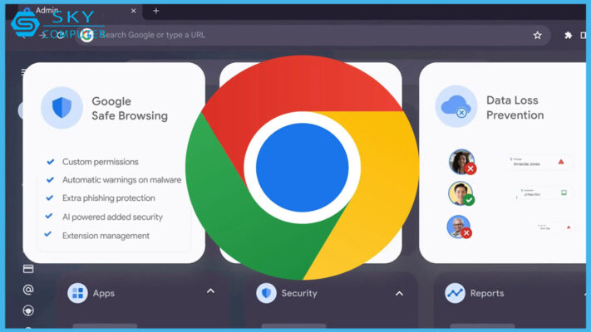Click the Security shield icon

[x=267, y=293]
